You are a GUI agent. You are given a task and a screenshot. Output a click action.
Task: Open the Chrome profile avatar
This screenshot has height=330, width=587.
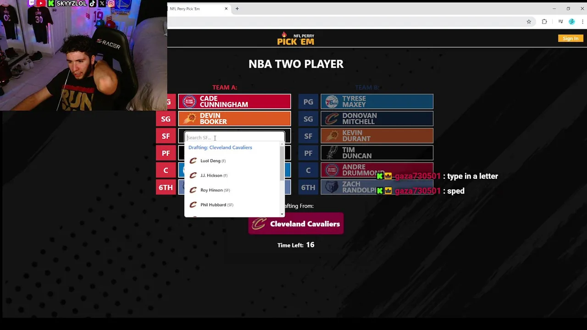[x=571, y=22]
